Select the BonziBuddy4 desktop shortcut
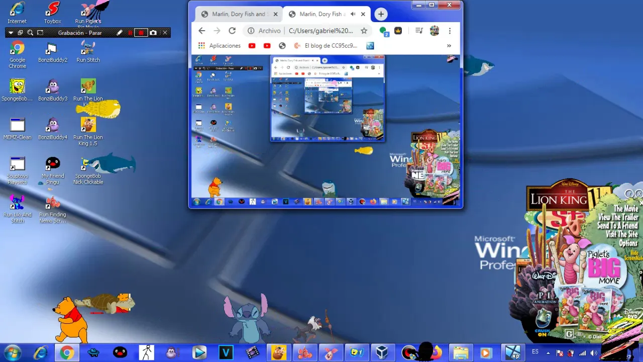Screen dimensions: 643x362 52,129
